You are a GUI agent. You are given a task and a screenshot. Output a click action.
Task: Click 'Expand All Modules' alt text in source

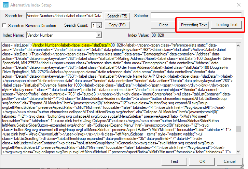tap(46, 103)
